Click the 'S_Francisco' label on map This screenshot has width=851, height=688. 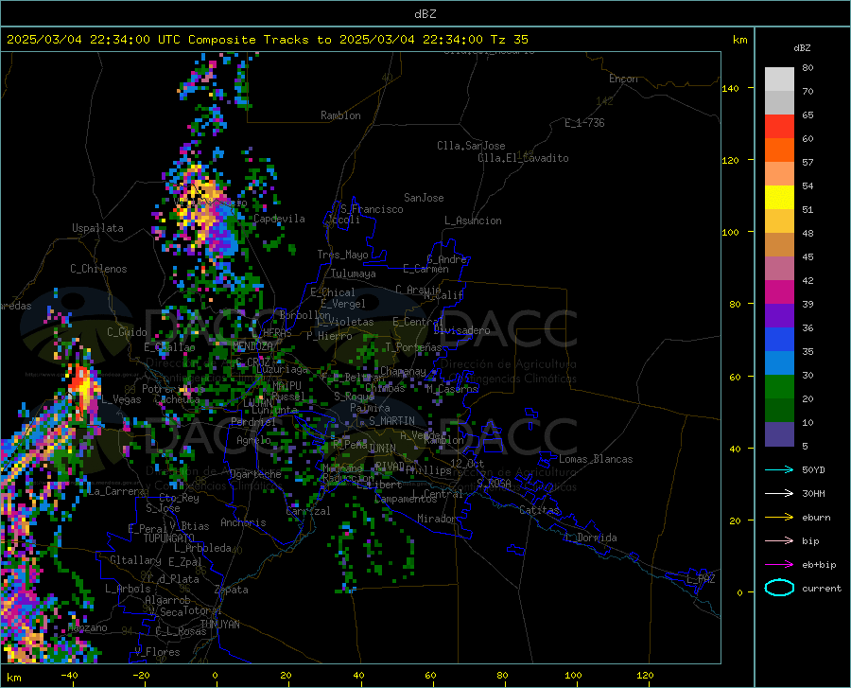[372, 209]
